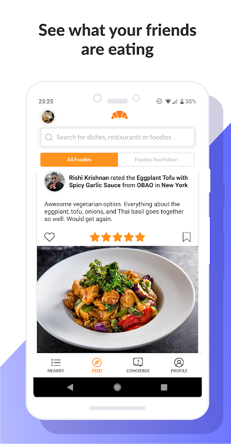Focus the dishes and restaurants search field

(117, 137)
